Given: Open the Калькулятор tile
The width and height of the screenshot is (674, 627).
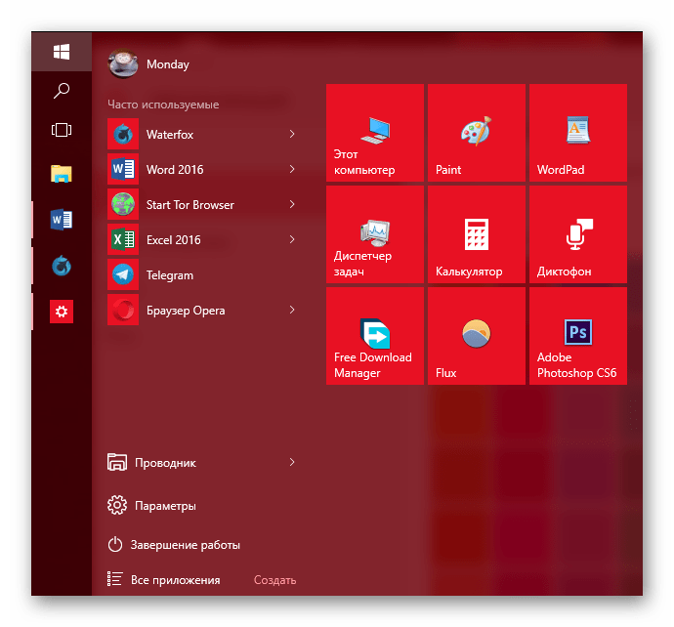Looking at the screenshot, I should (x=477, y=235).
